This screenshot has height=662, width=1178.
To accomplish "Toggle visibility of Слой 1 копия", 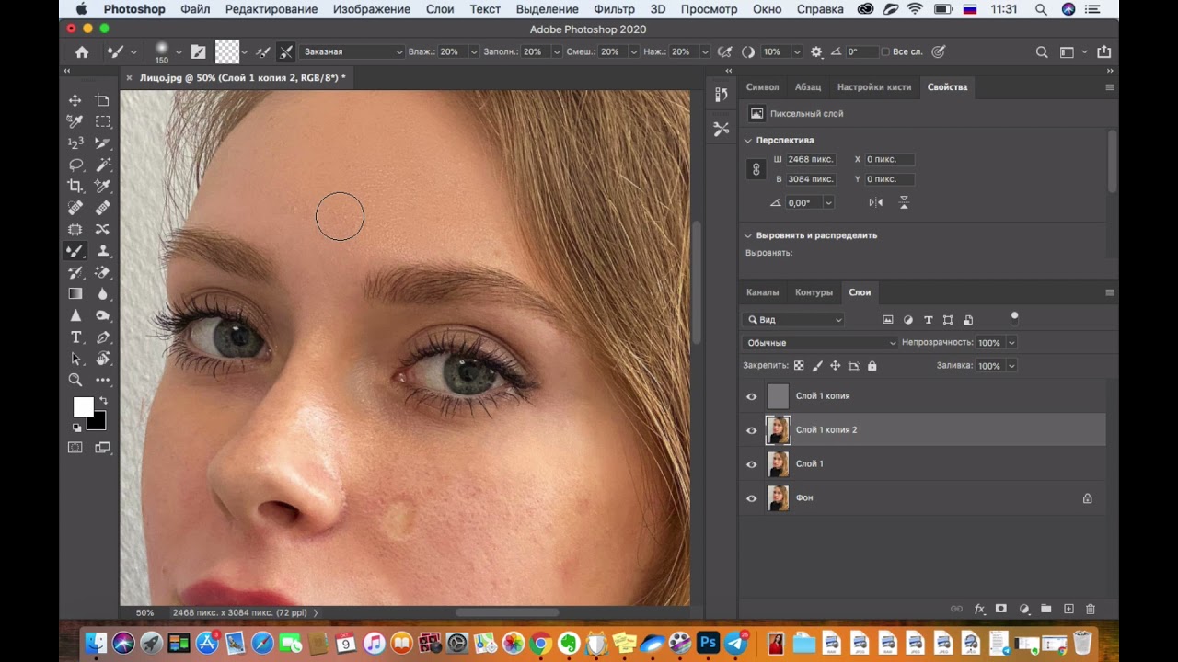I will pos(752,396).
